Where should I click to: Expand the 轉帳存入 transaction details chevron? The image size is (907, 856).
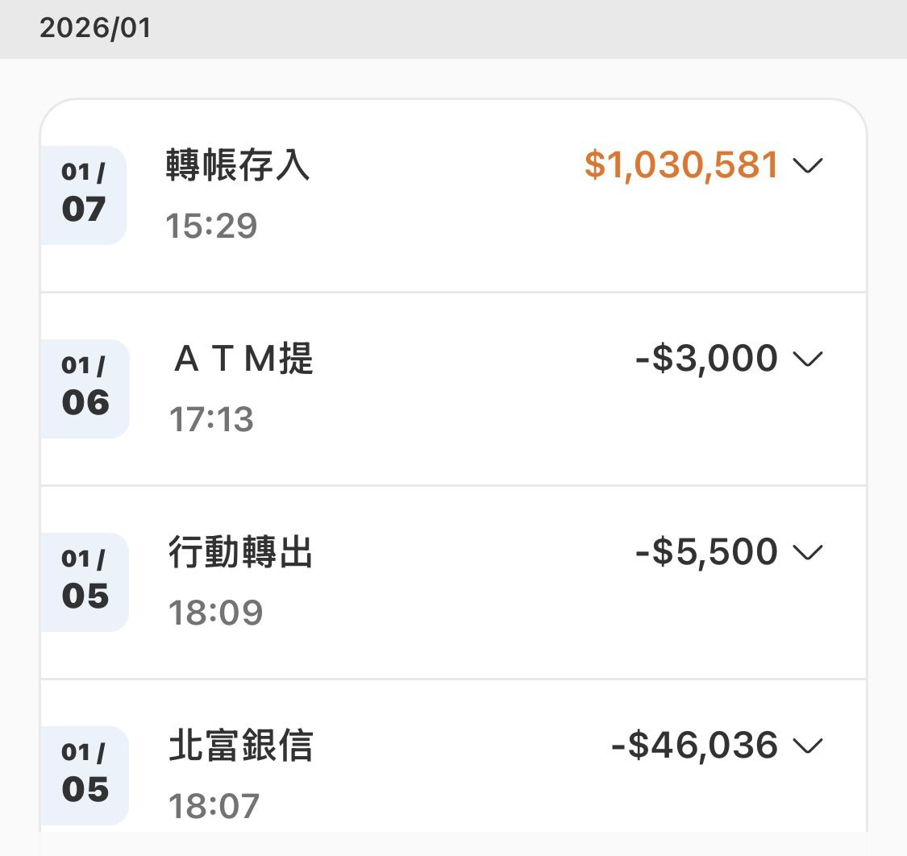pos(810,167)
